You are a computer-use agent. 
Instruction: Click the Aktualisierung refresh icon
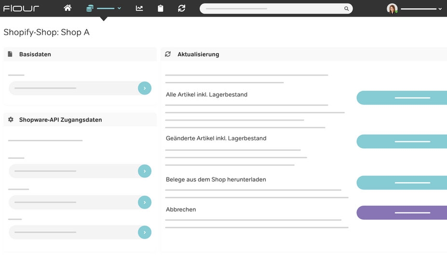pos(168,54)
